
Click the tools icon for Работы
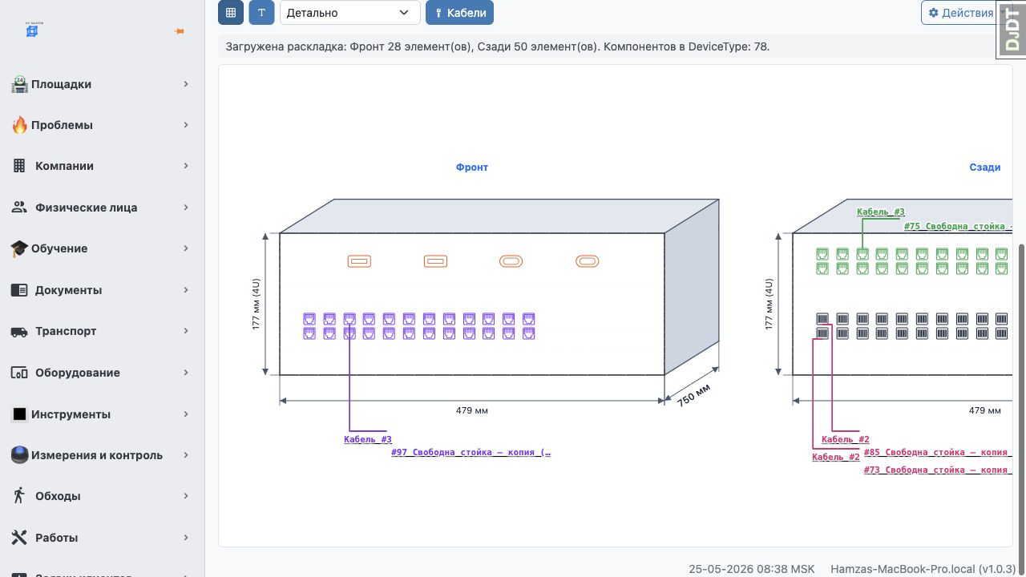click(x=19, y=538)
